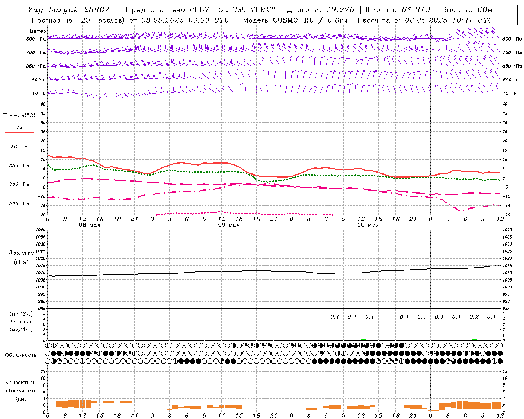524x419 pixels.
Task: Click the 0.2 precipitation value
Action: pyautogui.click(x=474, y=317)
